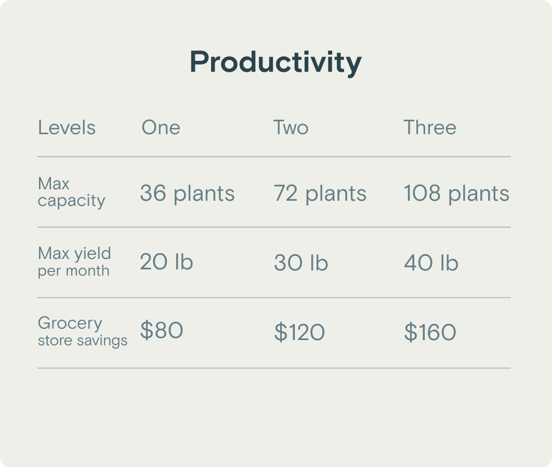Select the 20 lb yield cell

click(166, 263)
